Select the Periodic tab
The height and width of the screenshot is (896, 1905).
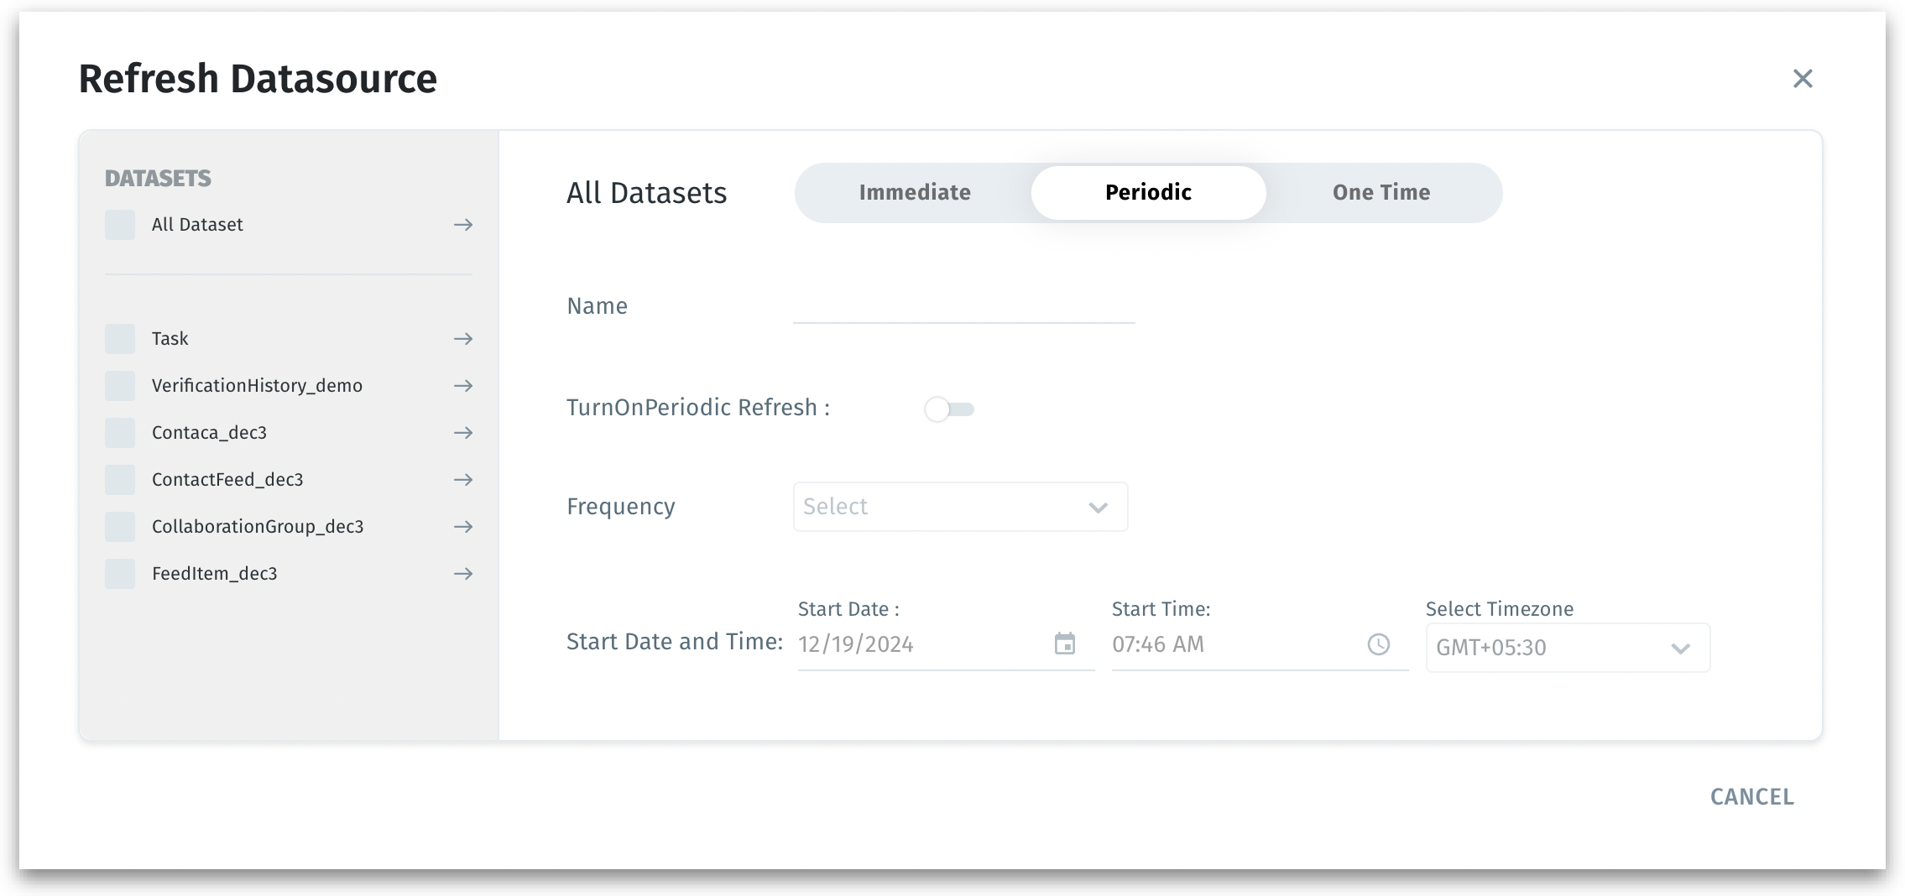tap(1148, 193)
